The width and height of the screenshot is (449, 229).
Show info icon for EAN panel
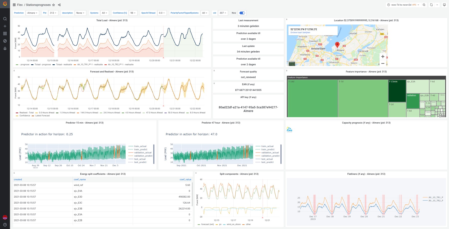214,83
